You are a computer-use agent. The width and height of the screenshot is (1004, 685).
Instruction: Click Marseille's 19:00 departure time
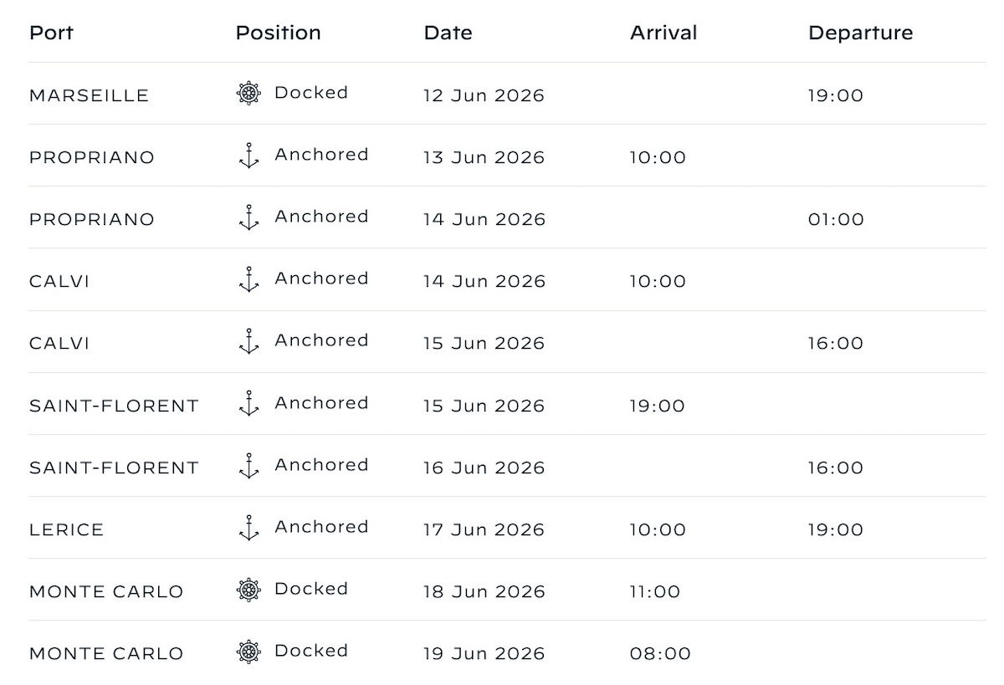click(x=835, y=95)
